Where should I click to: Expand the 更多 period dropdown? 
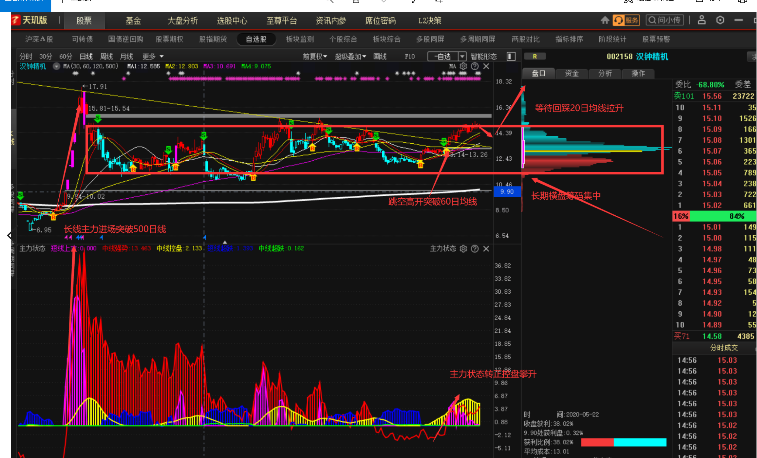click(x=153, y=56)
